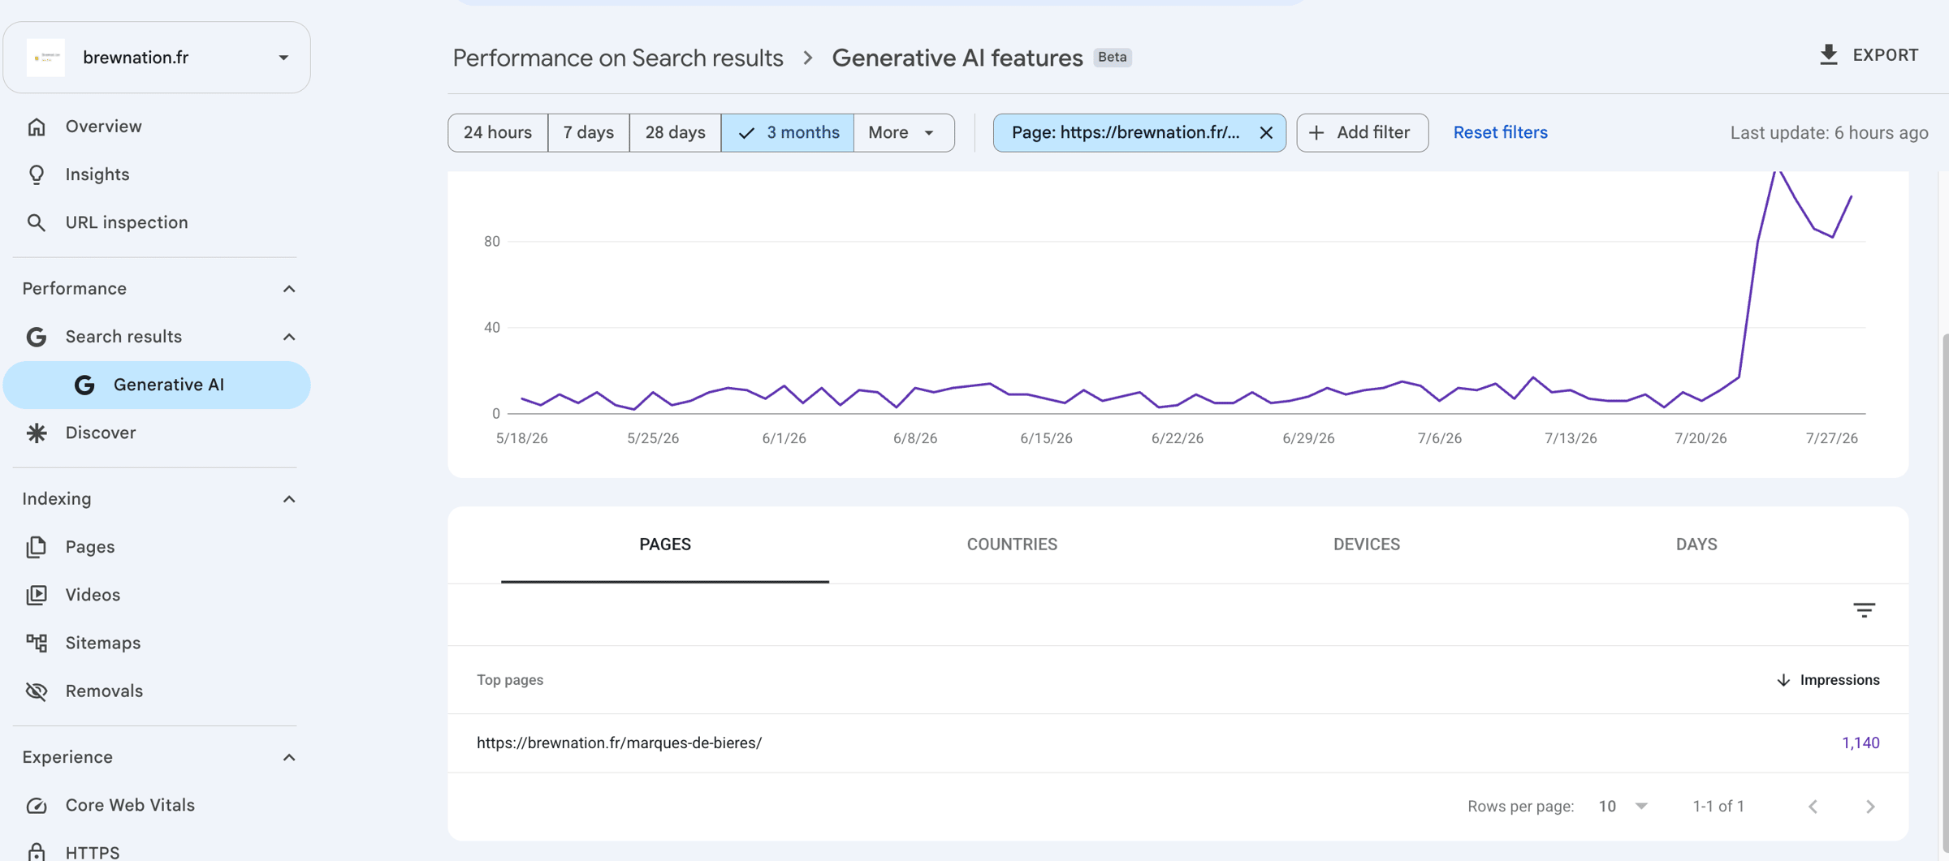Switch to the Devices tab
The height and width of the screenshot is (861, 1949).
pos(1367,545)
